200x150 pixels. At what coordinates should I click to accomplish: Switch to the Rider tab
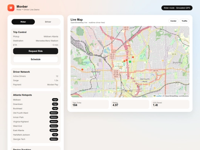23,22
